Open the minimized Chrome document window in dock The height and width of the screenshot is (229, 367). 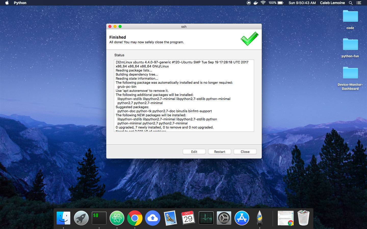pos(285,218)
